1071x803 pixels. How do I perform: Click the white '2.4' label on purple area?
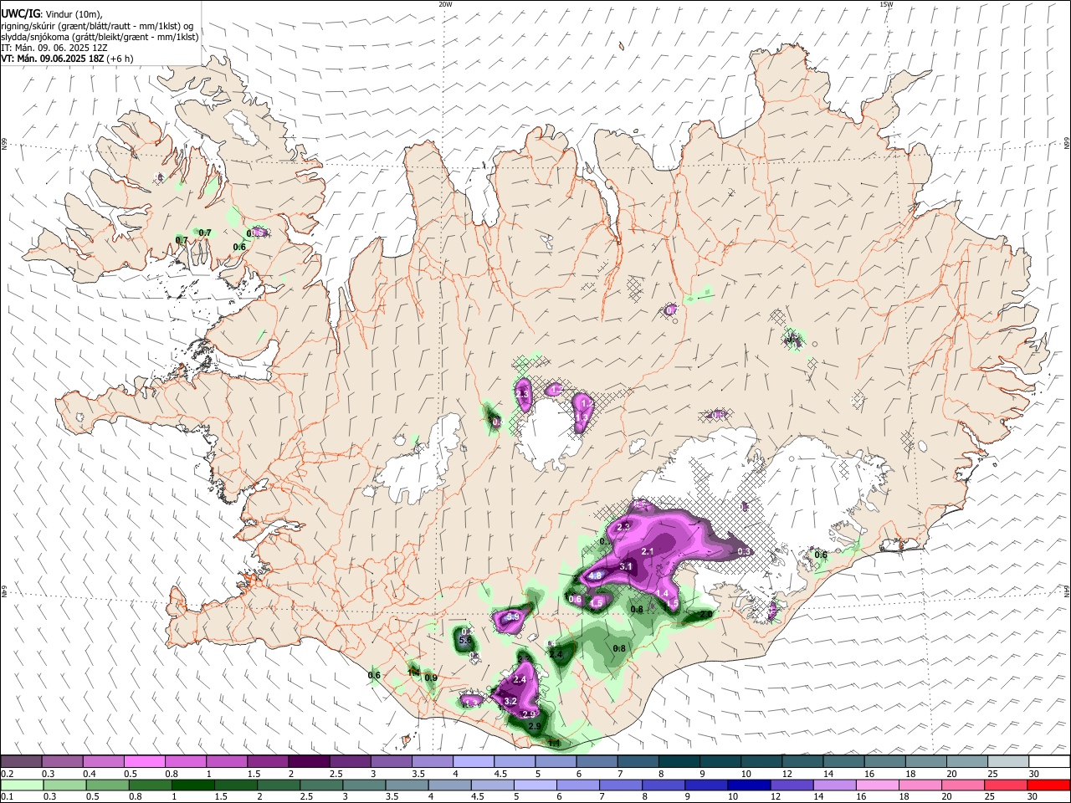[520, 680]
